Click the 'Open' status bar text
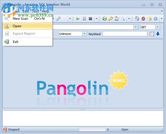This screenshot has width=166, height=134. pyautogui.click(x=125, y=129)
